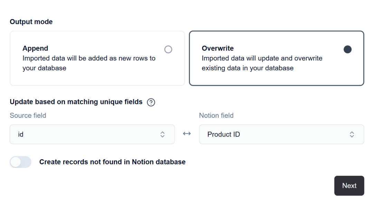Select the Append output mode radio button

coord(168,49)
